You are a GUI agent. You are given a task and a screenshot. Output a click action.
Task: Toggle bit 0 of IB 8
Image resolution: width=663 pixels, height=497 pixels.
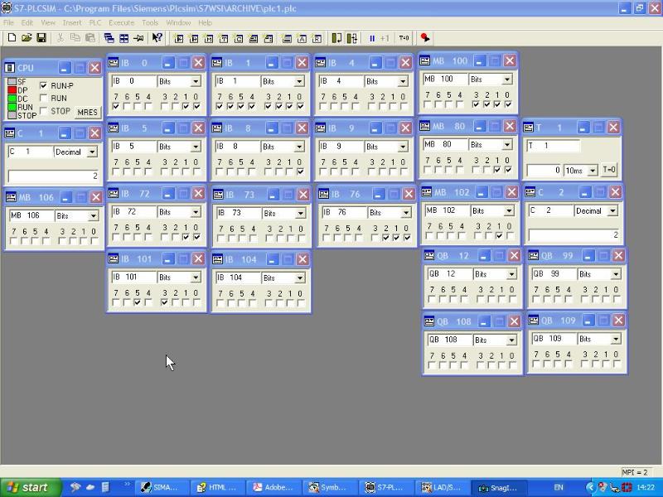pyautogui.click(x=300, y=171)
